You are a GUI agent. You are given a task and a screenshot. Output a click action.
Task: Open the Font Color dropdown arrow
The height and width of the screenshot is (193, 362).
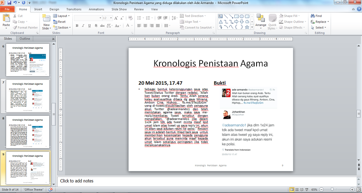pyautogui.click(x=132, y=26)
